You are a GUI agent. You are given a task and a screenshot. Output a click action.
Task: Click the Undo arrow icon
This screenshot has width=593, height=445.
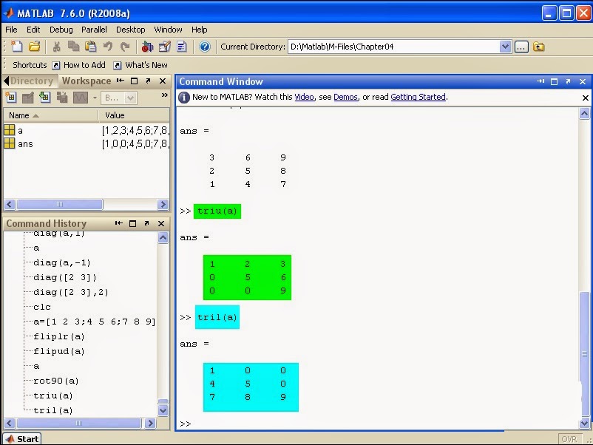click(108, 47)
